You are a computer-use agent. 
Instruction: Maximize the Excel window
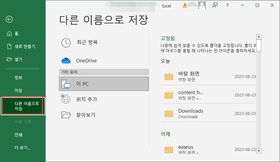257,5
